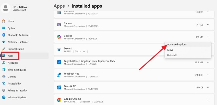
Task: Click the 131 MB size value
Action: tap(199, 37)
